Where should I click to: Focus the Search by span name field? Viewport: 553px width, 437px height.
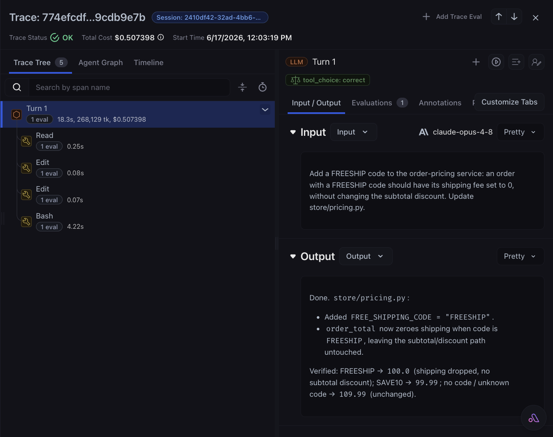[x=129, y=87]
